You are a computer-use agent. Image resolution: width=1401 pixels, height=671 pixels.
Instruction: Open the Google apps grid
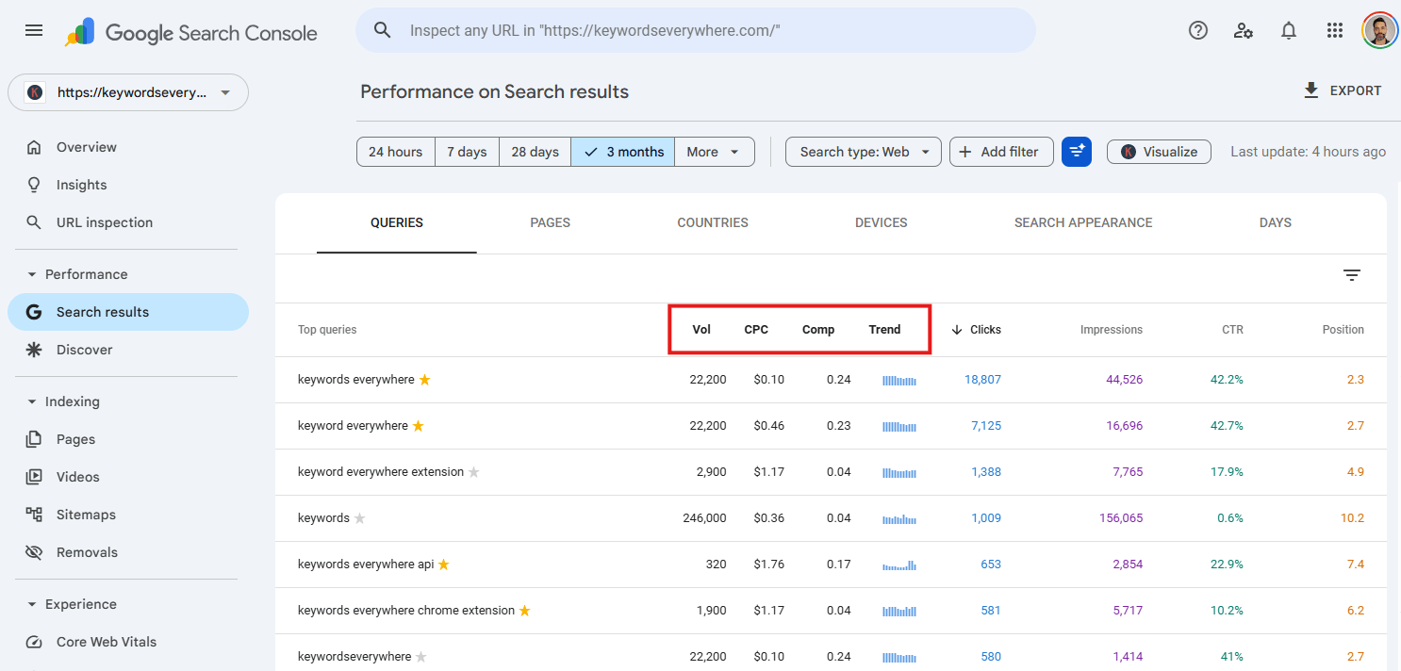[1334, 30]
